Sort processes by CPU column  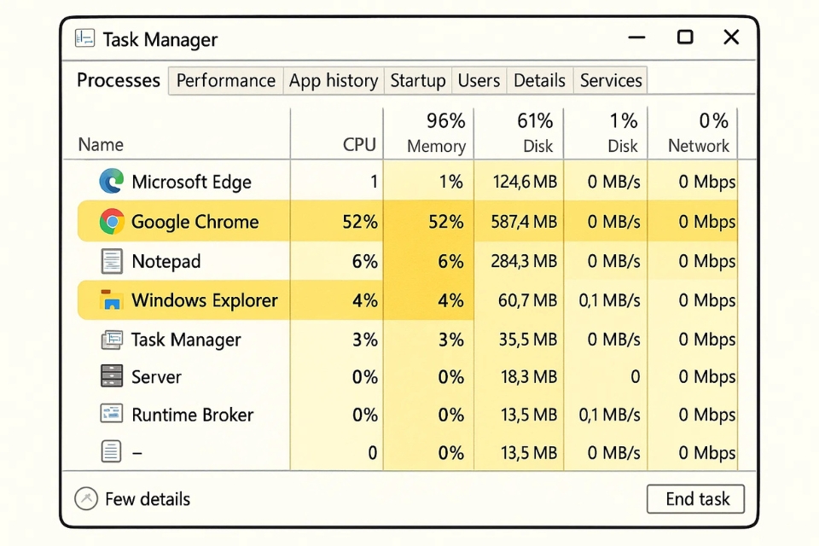pyautogui.click(x=359, y=145)
